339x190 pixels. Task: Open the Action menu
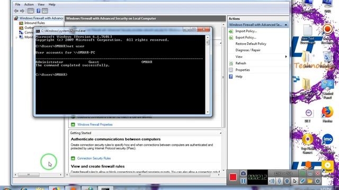(29, 5)
